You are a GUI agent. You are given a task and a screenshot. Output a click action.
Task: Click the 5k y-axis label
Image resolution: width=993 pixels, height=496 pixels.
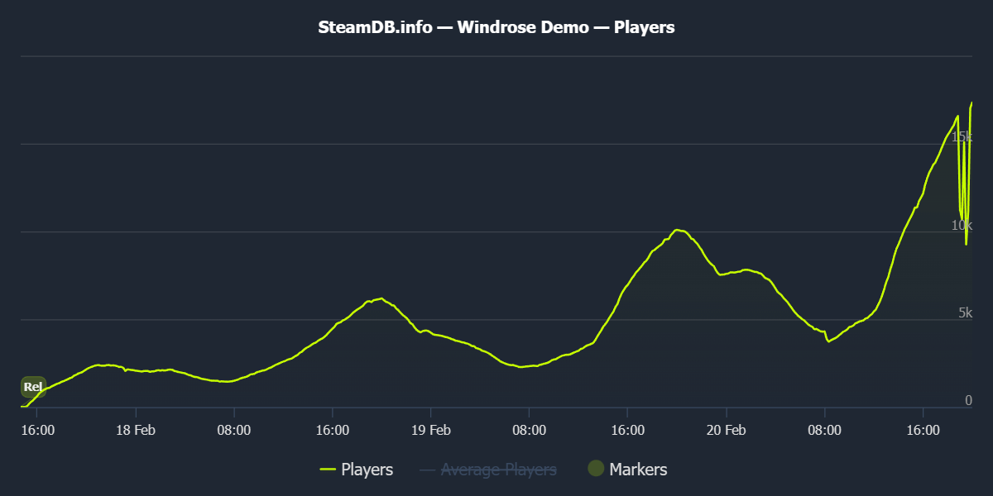[965, 312]
